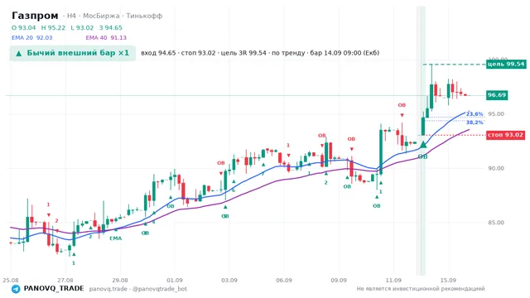Click the 29.08 date axis label

(120, 281)
